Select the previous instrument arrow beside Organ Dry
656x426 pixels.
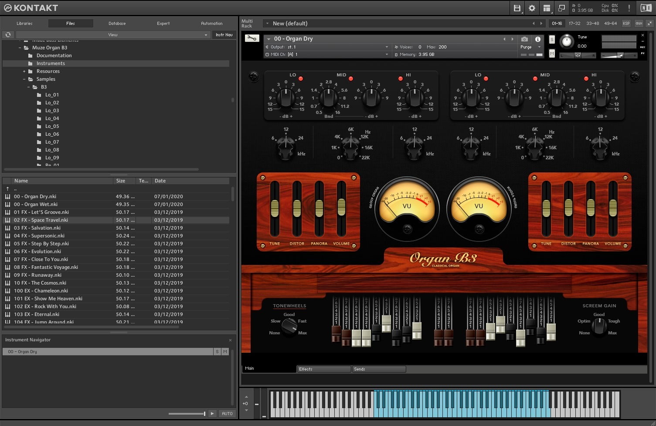click(x=504, y=39)
